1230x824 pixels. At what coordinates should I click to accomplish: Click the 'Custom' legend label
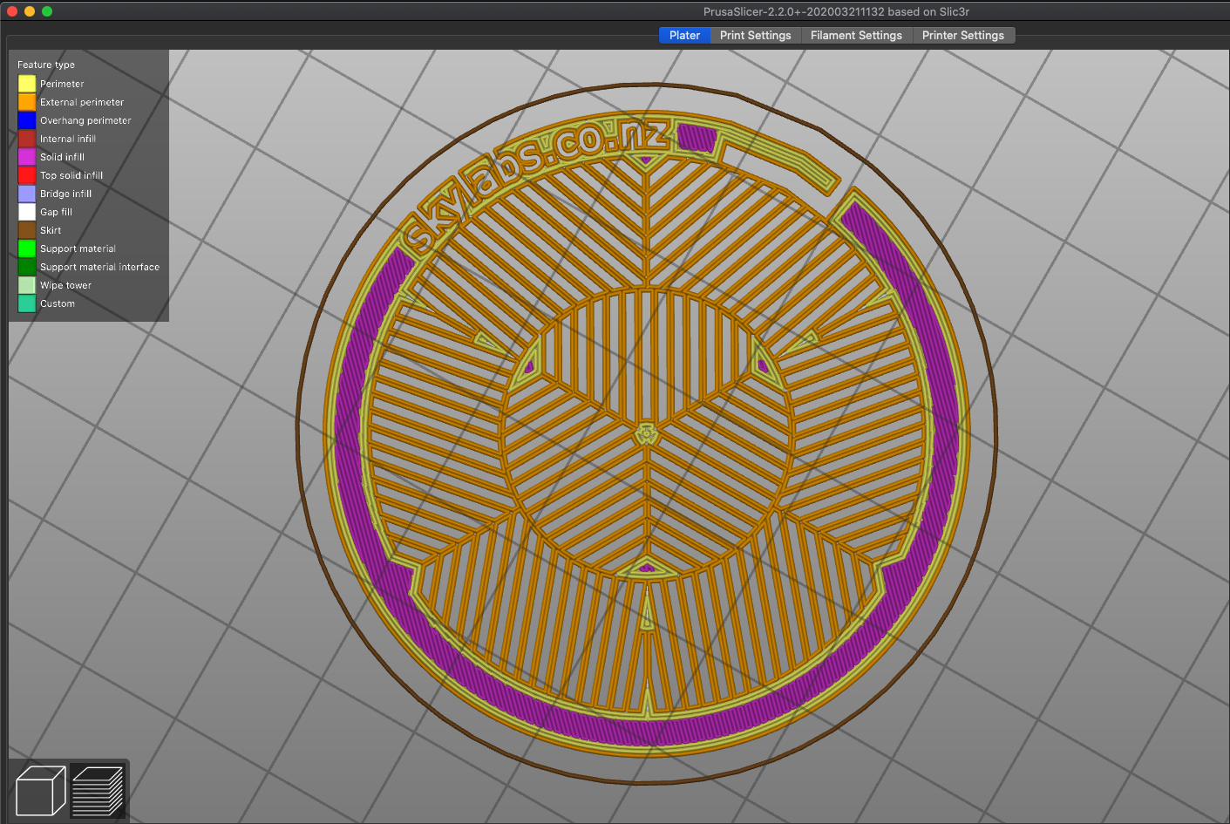(58, 303)
